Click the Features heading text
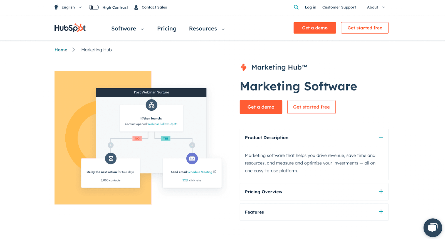The image size is (445, 239). (x=254, y=212)
